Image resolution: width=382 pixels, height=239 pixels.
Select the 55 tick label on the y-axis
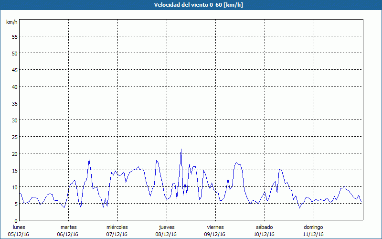pyautogui.click(x=14, y=36)
